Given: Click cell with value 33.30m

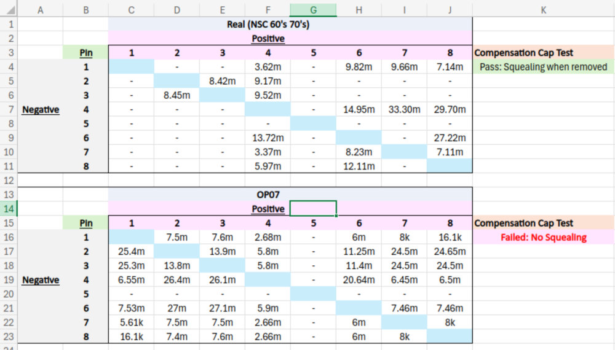Looking at the screenshot, I should [405, 110].
